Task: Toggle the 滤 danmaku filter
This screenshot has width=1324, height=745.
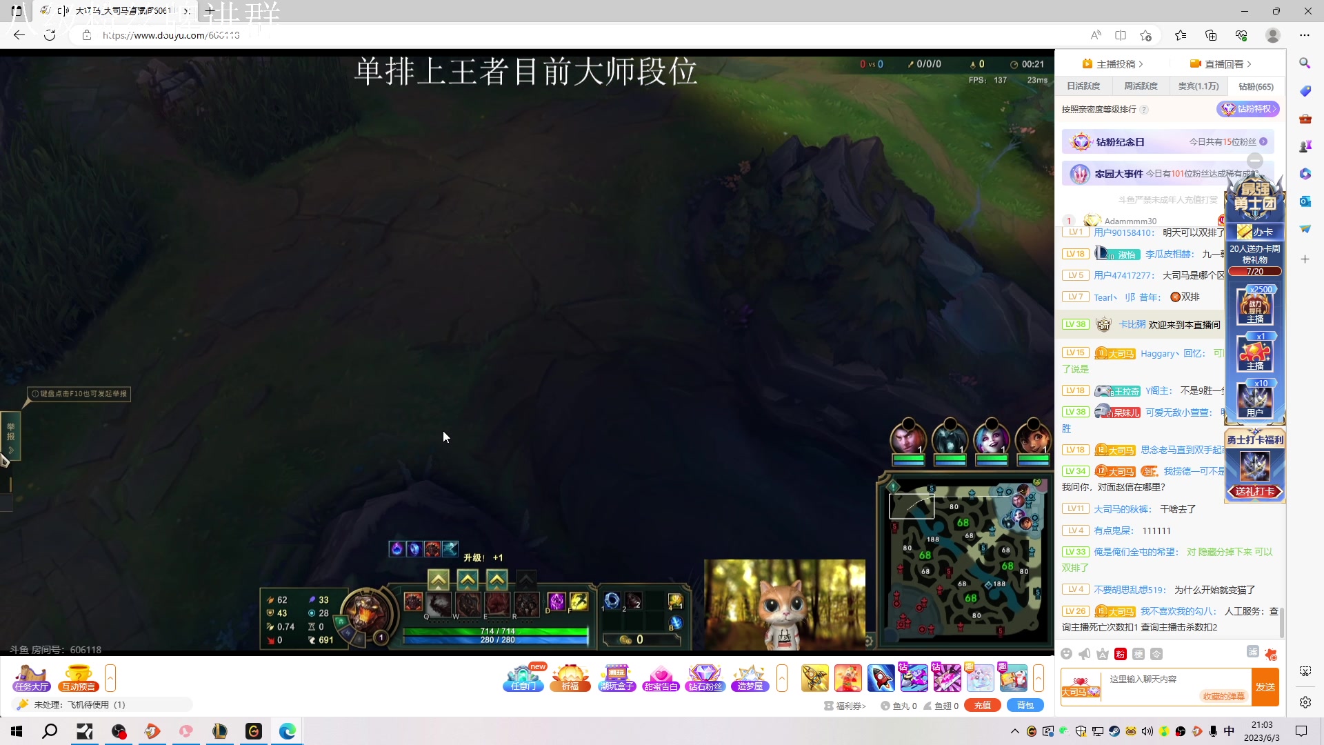Action: click(1253, 653)
